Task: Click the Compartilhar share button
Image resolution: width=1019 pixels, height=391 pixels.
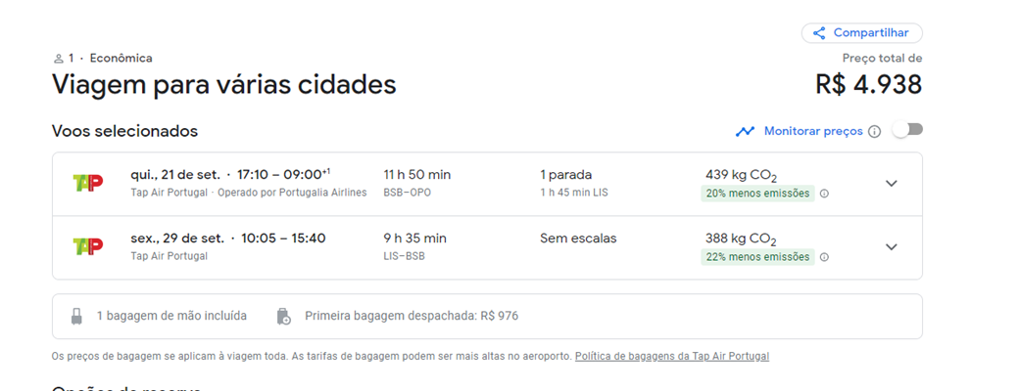Action: (861, 33)
